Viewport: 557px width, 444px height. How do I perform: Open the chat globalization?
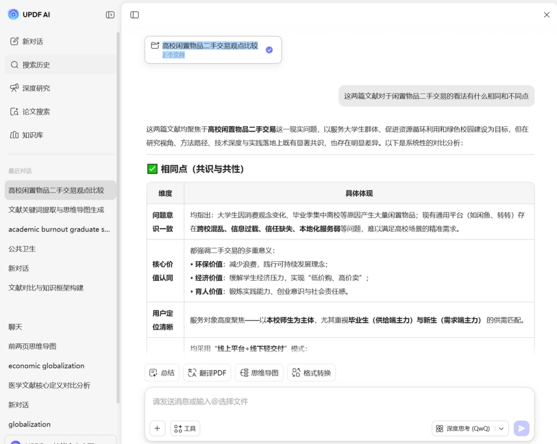point(60,424)
